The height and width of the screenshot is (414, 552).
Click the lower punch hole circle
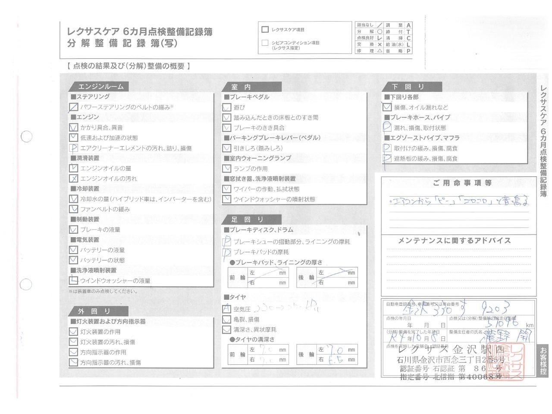pos(27,285)
